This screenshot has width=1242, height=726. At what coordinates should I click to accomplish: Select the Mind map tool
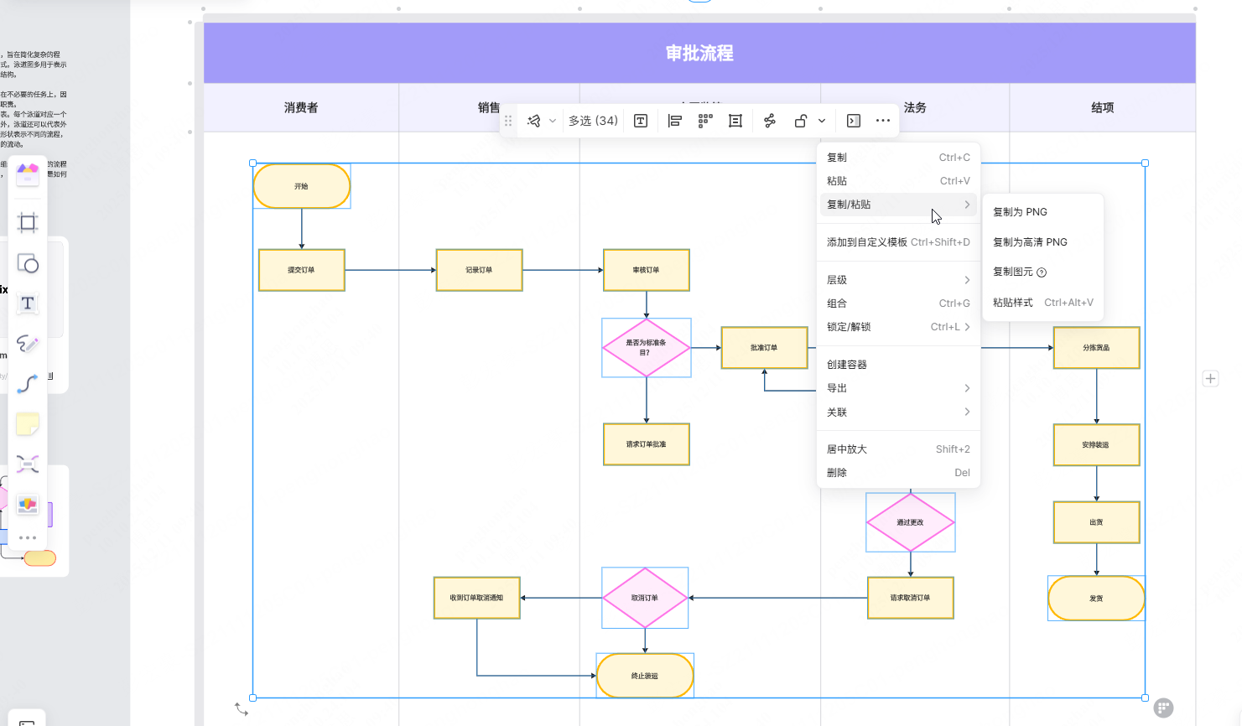[28, 464]
